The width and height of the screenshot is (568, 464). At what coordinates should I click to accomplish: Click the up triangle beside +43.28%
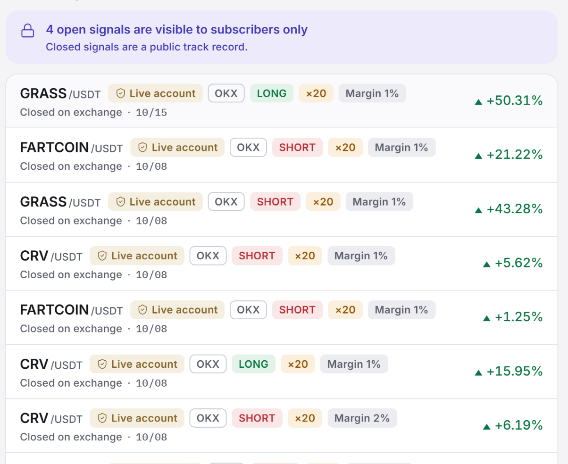[x=478, y=210]
